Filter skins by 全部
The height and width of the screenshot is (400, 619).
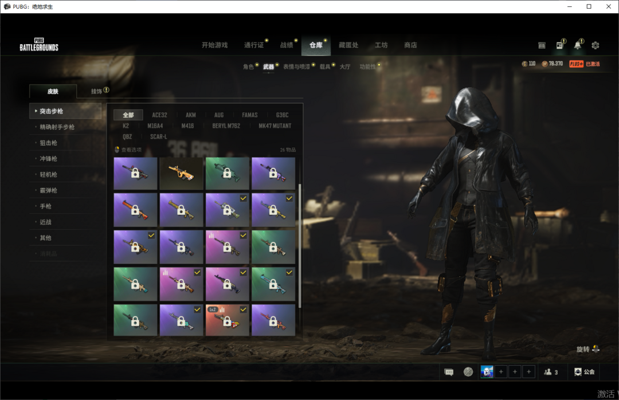[x=128, y=115]
